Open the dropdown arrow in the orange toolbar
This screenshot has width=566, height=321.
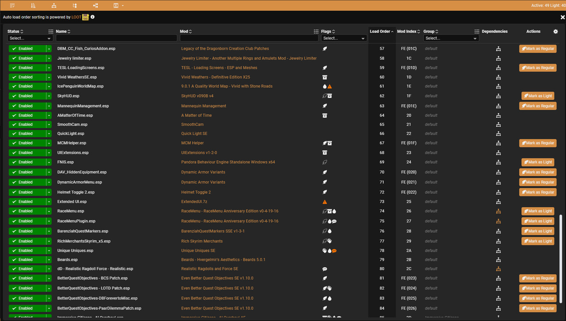pos(122,6)
